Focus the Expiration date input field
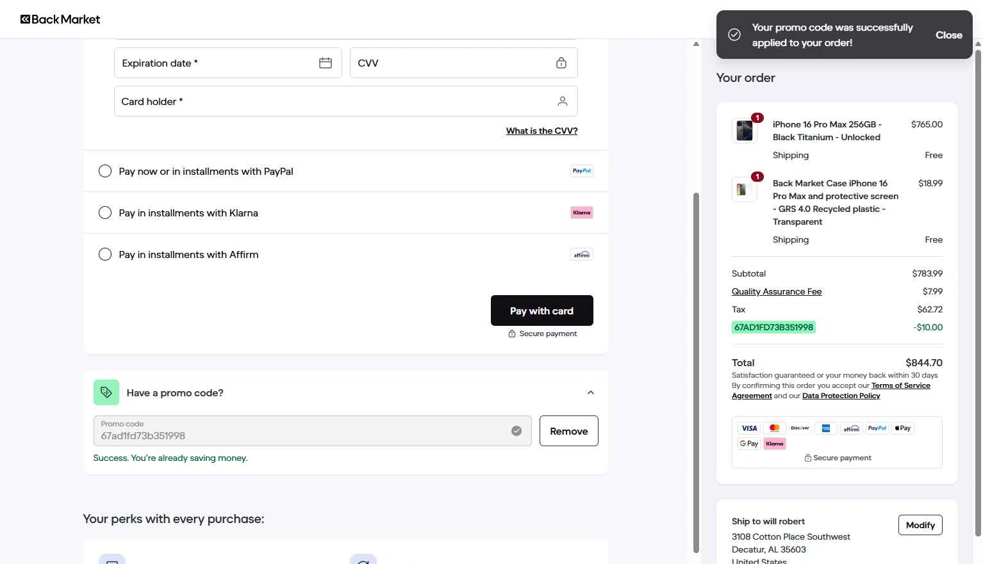 [x=228, y=63]
